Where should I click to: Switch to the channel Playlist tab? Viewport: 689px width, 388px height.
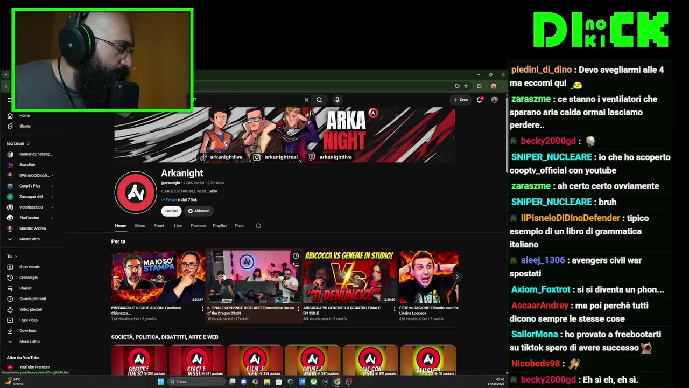[x=220, y=226]
